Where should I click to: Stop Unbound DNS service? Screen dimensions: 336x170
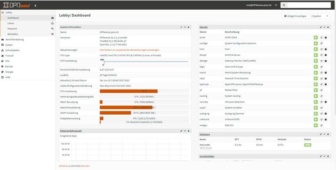[x=325, y=120]
